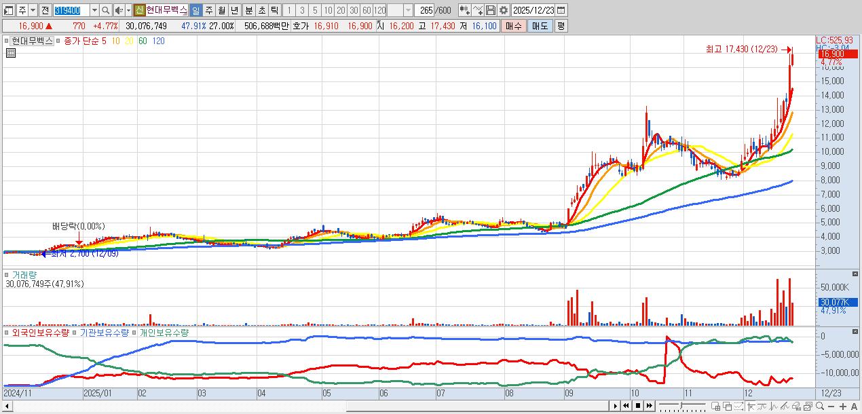The width and height of the screenshot is (862, 414).
Task: Choose interval button 20
Action: (x=341, y=10)
